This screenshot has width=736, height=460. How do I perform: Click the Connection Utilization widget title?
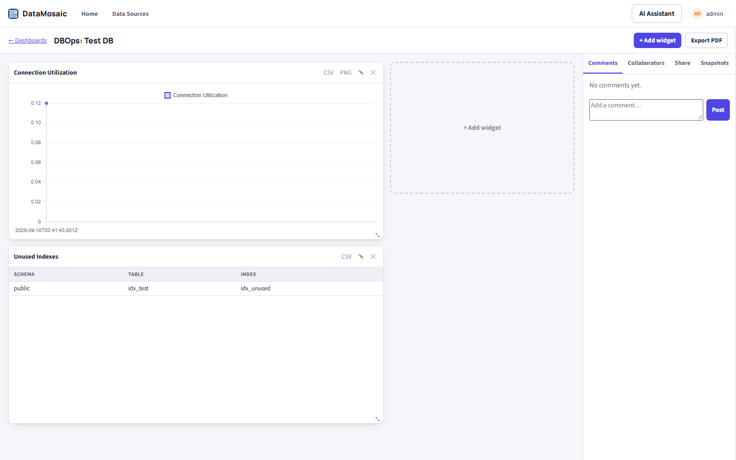45,73
